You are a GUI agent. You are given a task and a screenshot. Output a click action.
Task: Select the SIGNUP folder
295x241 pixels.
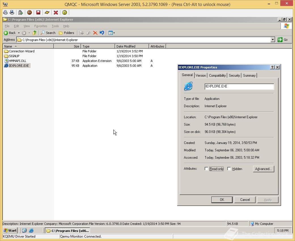click(12, 56)
